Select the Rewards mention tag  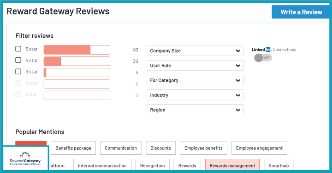click(187, 165)
